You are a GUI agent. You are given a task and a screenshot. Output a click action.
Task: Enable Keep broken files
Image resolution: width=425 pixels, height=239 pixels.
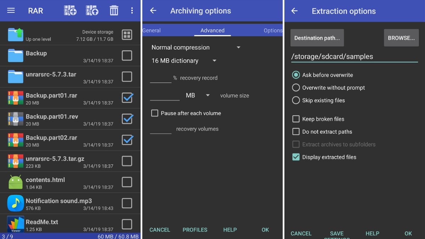click(296, 119)
